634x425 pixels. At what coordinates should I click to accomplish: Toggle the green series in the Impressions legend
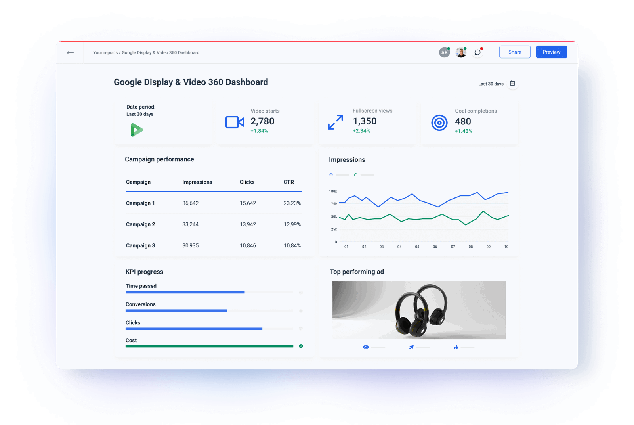coord(355,174)
